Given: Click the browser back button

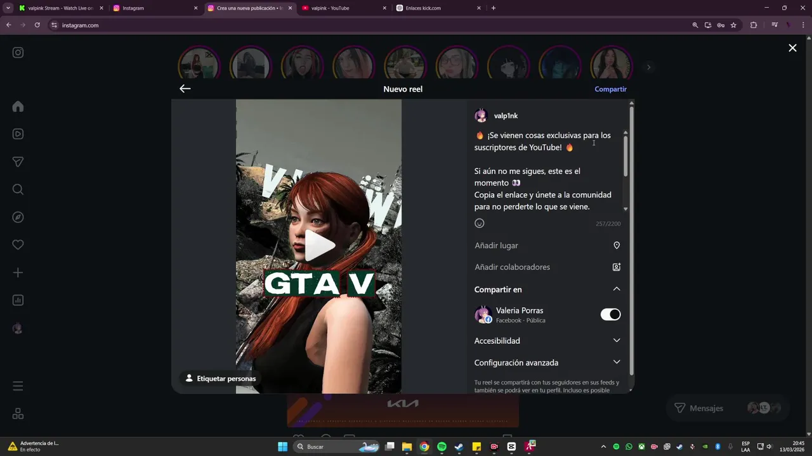Looking at the screenshot, I should point(9,25).
